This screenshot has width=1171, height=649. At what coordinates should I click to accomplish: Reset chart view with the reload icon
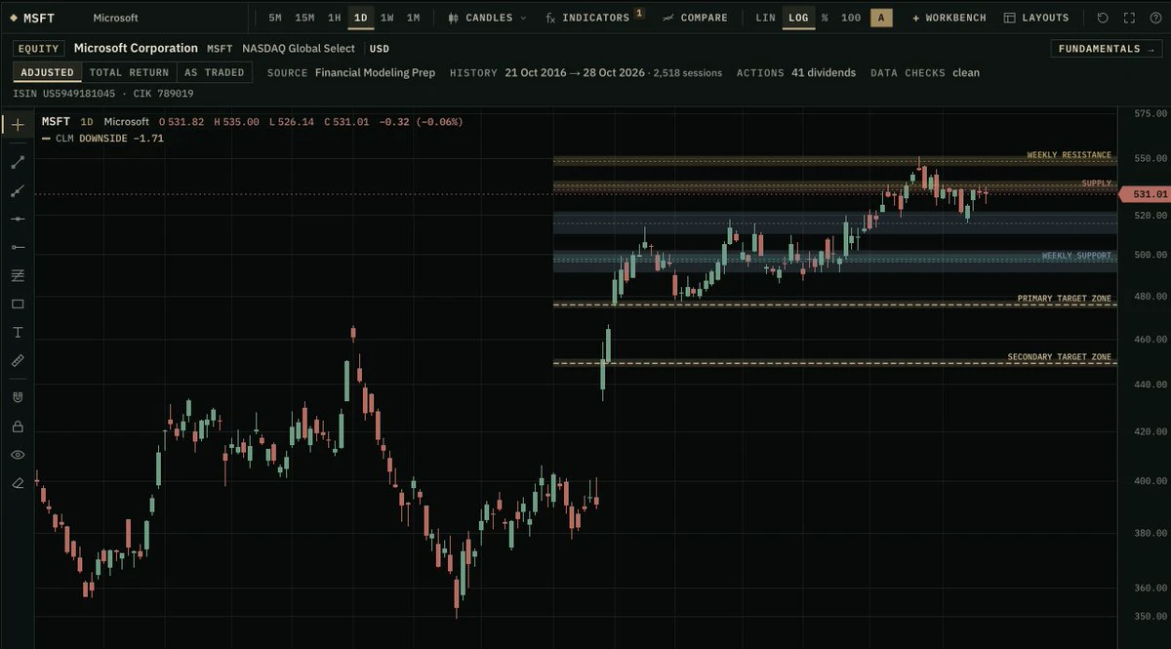1103,18
